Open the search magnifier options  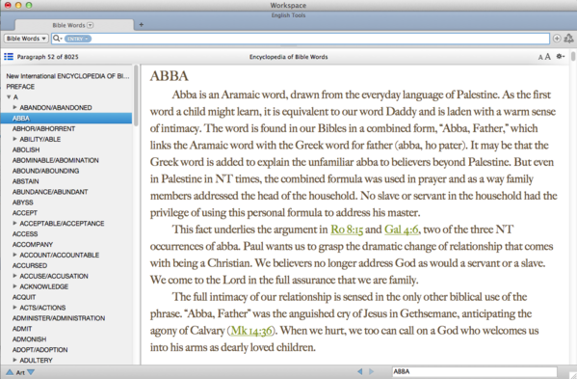57,39
